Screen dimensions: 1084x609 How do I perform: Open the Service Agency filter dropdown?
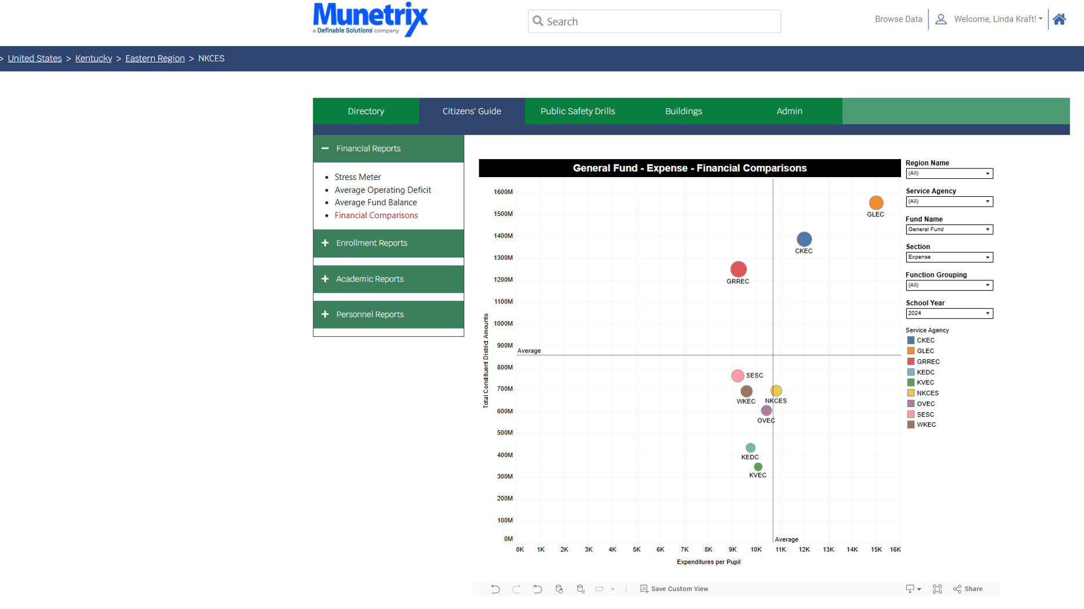pyautogui.click(x=949, y=201)
